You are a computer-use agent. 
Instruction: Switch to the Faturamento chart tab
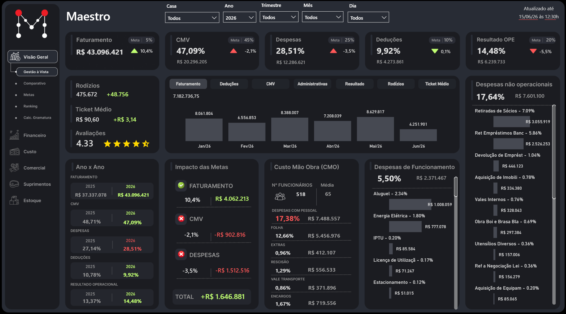click(188, 84)
